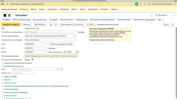This screenshot has height=99, width=177.
Task: Open the toolbar Еще dropdown on the right
Action: pyautogui.click(x=166, y=24)
